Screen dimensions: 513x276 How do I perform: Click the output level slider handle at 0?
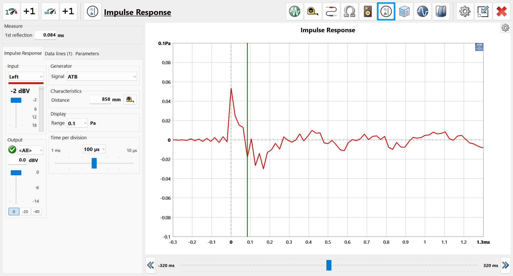point(16,173)
